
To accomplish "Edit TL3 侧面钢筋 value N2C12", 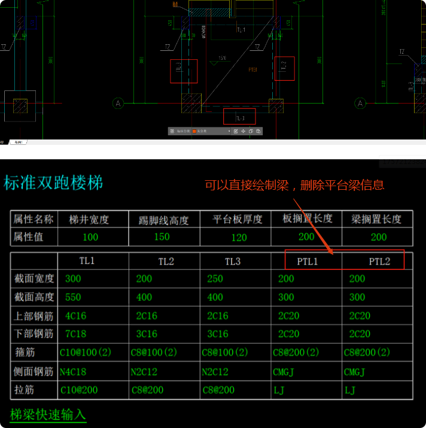I will coord(215,372).
